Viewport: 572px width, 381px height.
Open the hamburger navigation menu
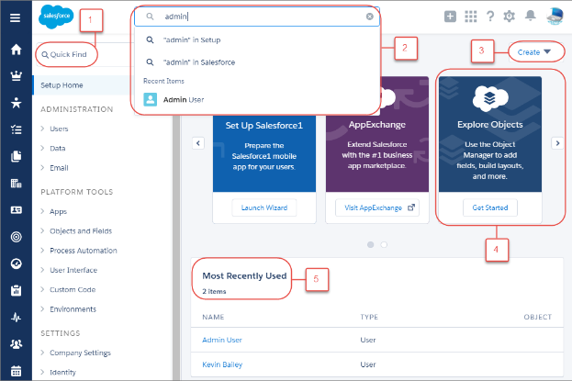15,17
